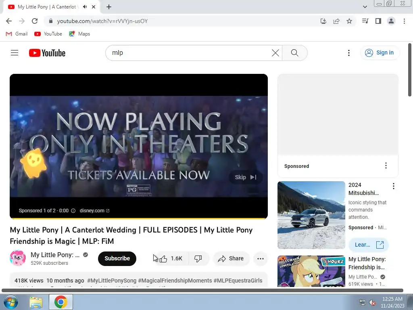Open Chrome profile avatar
Image resolution: width=413 pixels, height=310 pixels.
click(391, 21)
